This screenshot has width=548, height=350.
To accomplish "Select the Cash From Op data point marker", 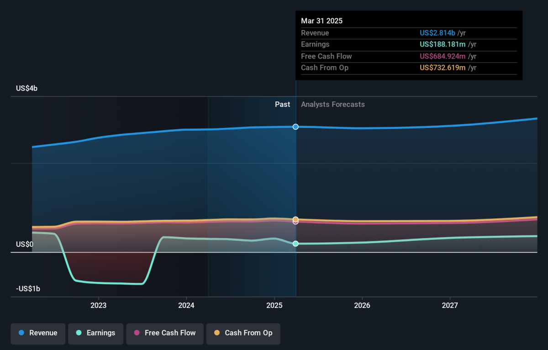I will coord(295,219).
